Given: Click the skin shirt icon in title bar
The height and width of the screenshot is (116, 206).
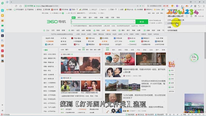Looking at the screenshot, I should [191, 2].
